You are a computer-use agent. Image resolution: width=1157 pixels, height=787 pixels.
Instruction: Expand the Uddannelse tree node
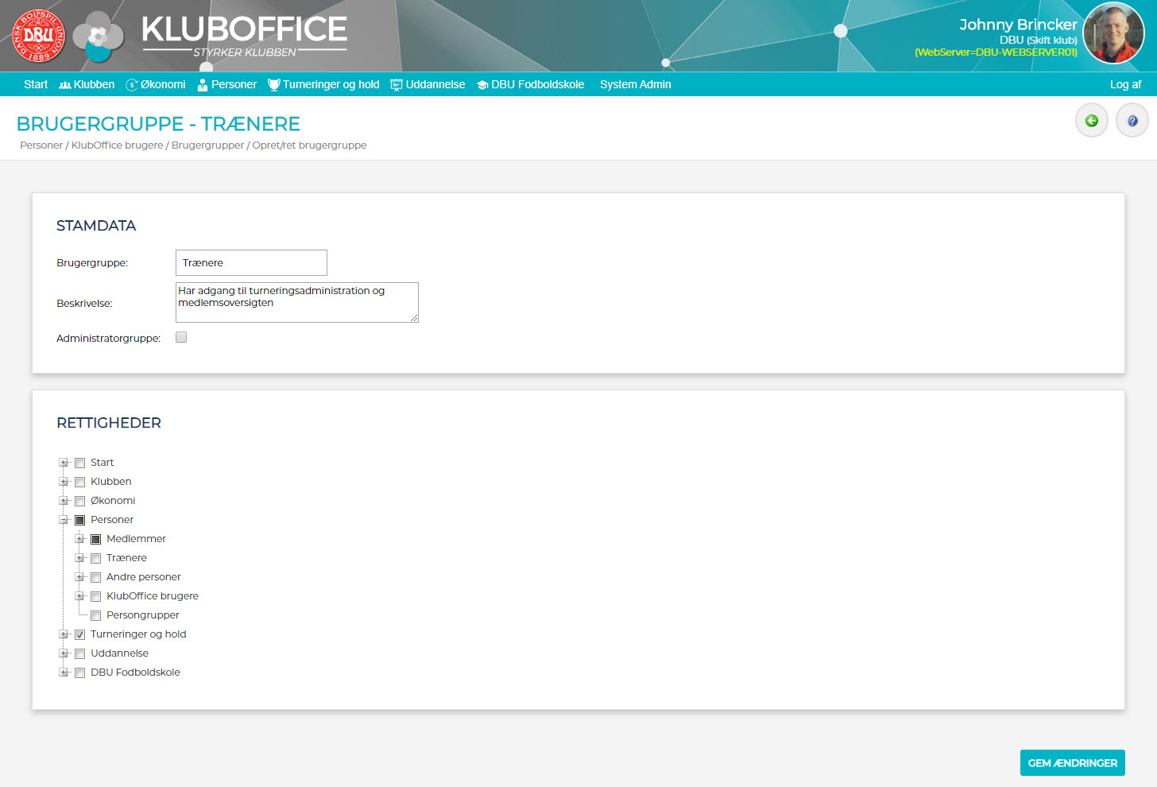coord(64,653)
